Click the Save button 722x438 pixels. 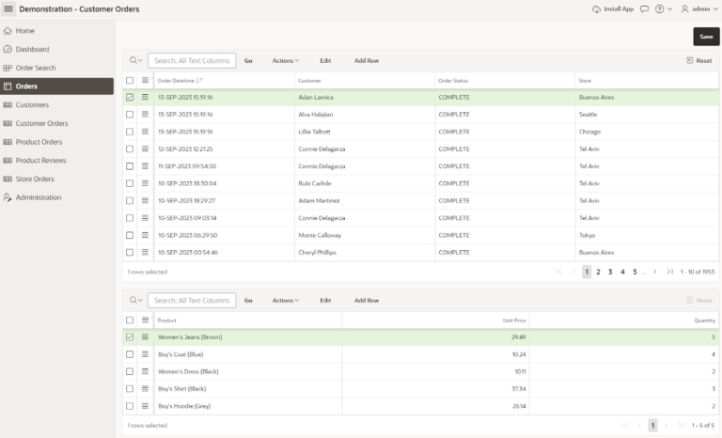pos(706,37)
